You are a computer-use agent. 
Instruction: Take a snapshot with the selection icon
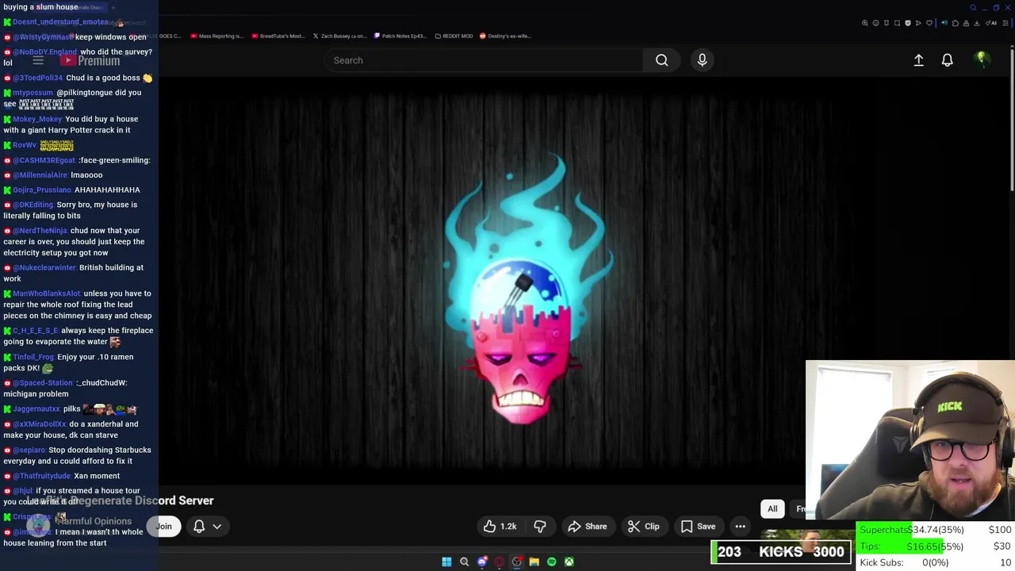pos(897,23)
